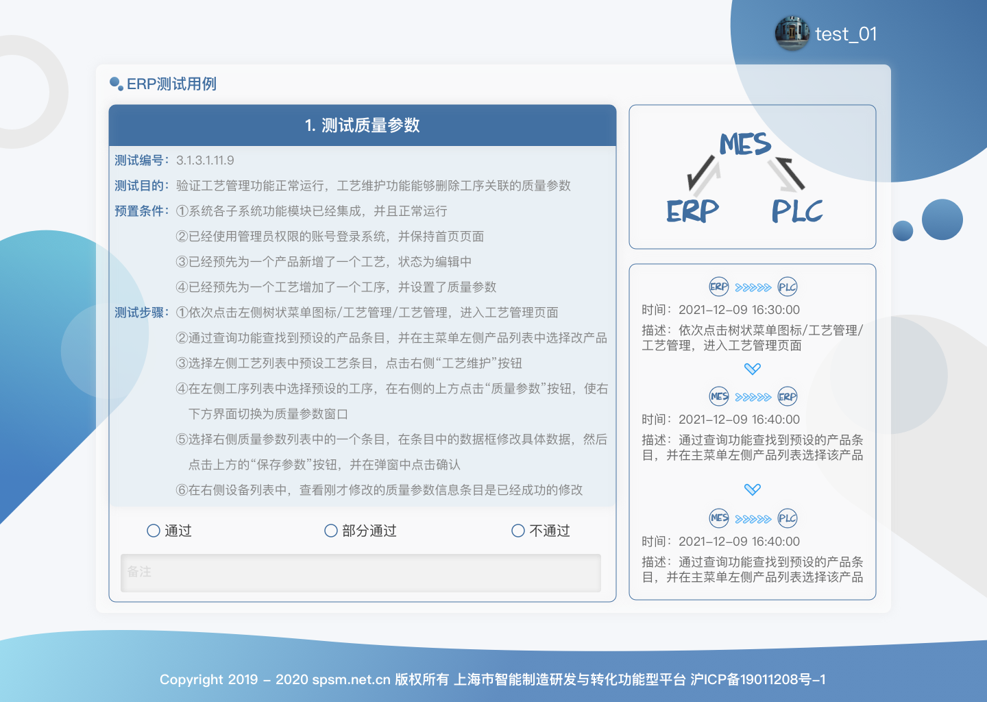Select the 部分通过 radio button
The width and height of the screenshot is (987, 702).
tap(330, 531)
